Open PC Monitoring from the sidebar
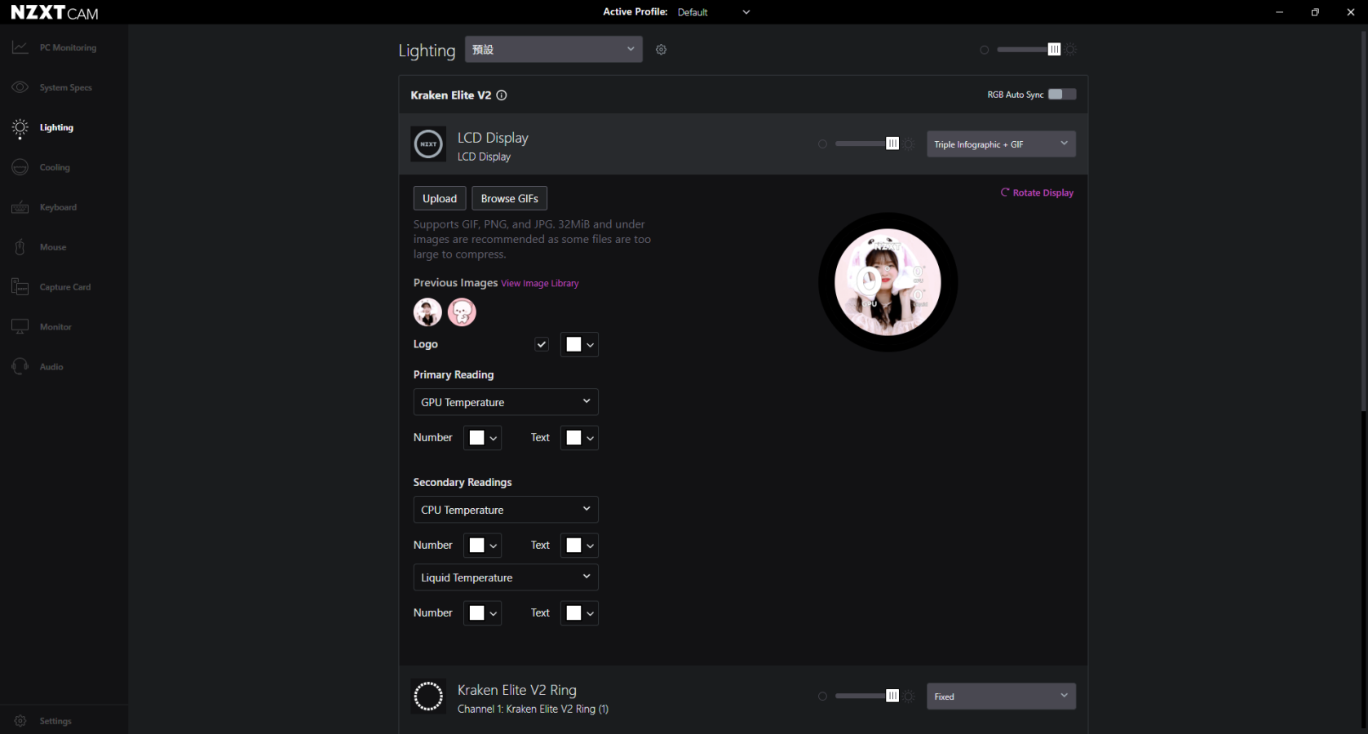1368x734 pixels. [67, 48]
